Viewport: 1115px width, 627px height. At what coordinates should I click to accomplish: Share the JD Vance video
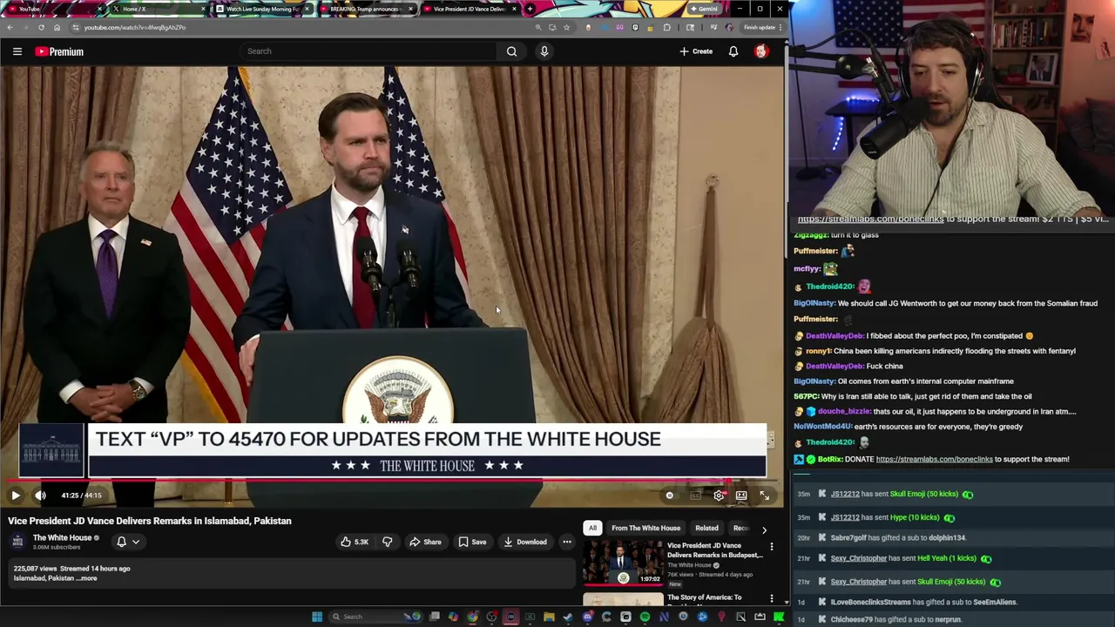[x=425, y=542]
